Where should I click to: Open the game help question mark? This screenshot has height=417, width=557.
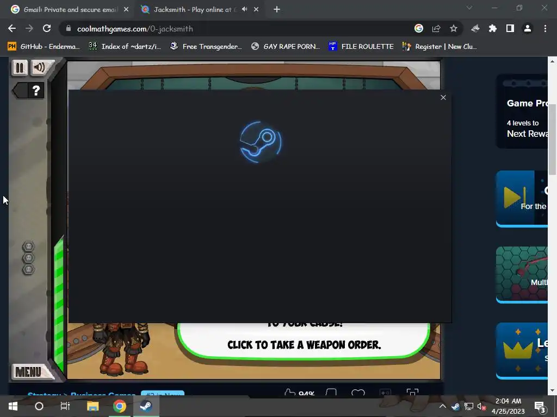coord(35,91)
